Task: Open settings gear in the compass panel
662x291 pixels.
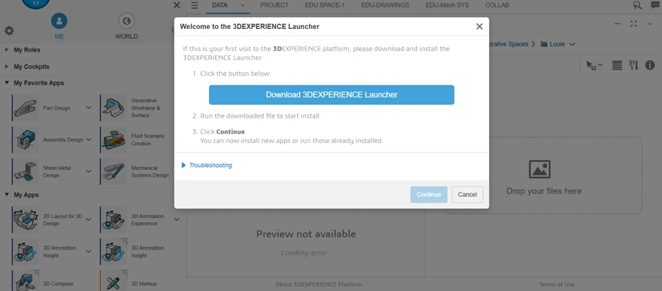Action: (9, 31)
